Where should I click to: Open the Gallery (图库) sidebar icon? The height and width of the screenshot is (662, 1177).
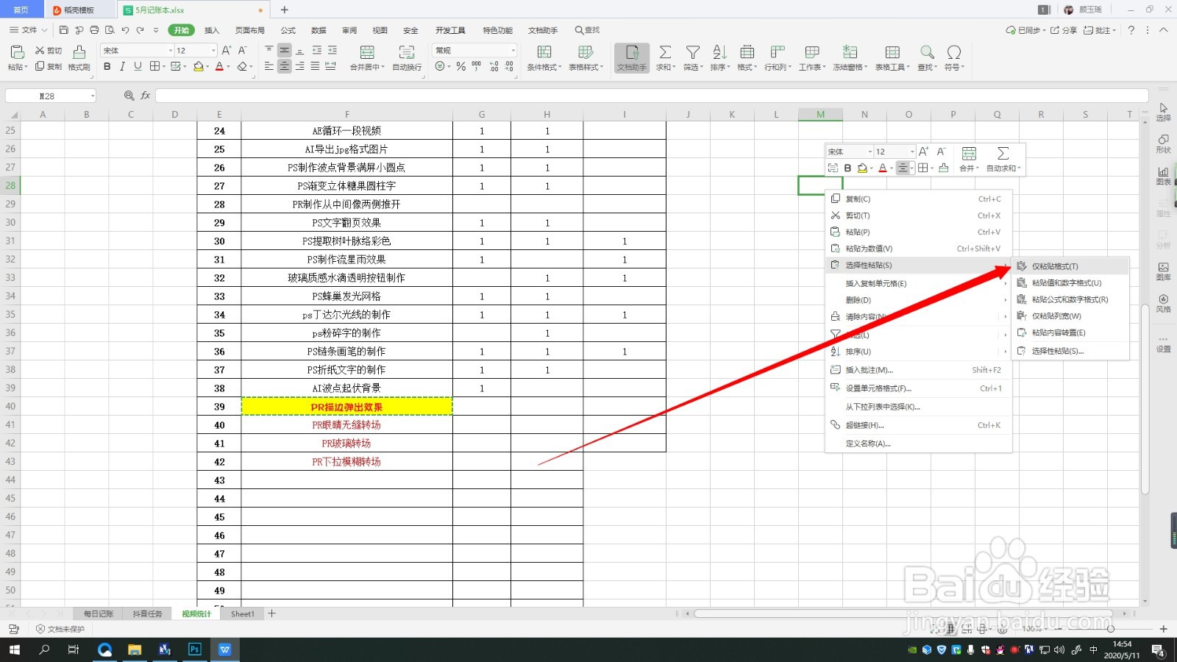pos(1163,271)
